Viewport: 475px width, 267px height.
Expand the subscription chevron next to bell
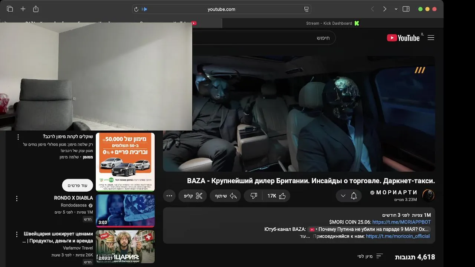343,196
